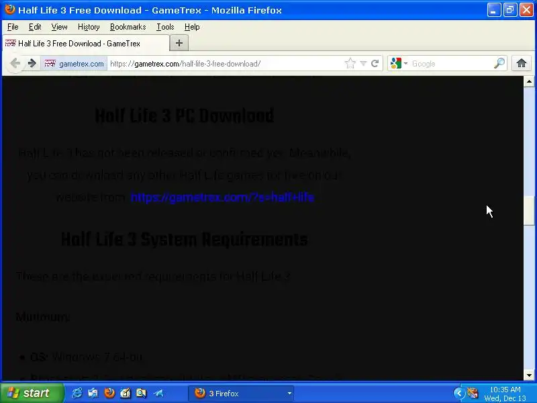Screen dimensions: 537x403
Task: Open the Bookmarks menu
Action: (128, 27)
